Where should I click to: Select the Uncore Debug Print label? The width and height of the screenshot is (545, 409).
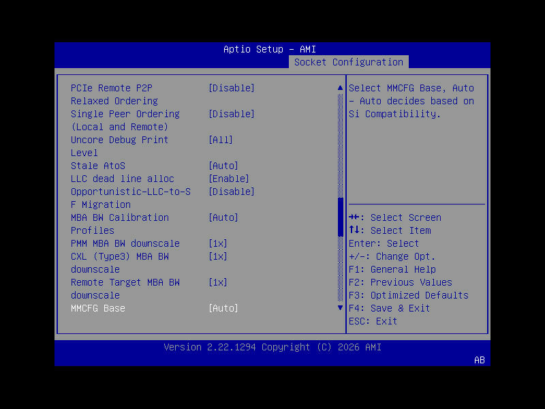click(120, 140)
